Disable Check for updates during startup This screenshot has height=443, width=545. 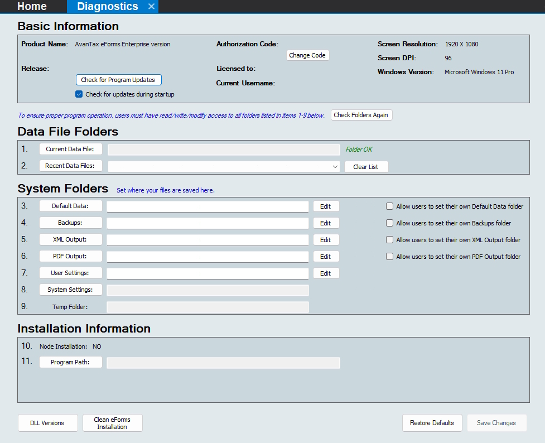[79, 94]
